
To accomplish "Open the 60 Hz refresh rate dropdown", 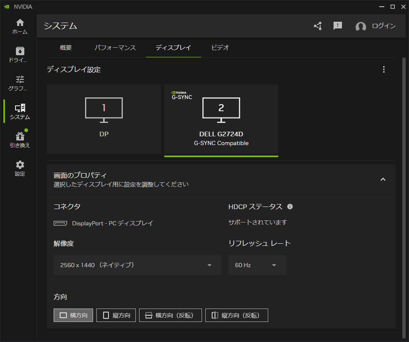I will (257, 265).
